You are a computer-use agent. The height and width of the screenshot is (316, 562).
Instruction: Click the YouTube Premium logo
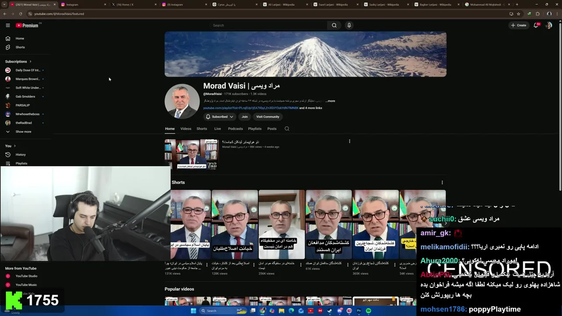tap(27, 25)
